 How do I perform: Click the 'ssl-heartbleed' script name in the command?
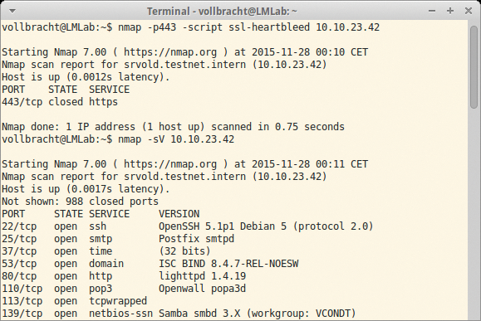coord(269,27)
